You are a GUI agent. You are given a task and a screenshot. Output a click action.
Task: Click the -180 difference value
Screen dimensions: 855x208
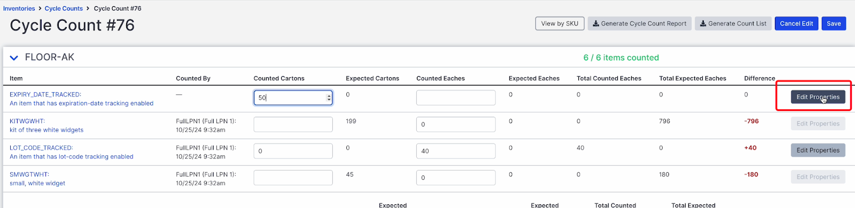click(751, 174)
